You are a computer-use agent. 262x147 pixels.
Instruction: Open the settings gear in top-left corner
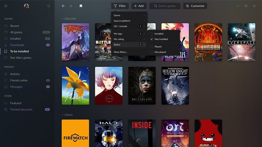point(6,6)
